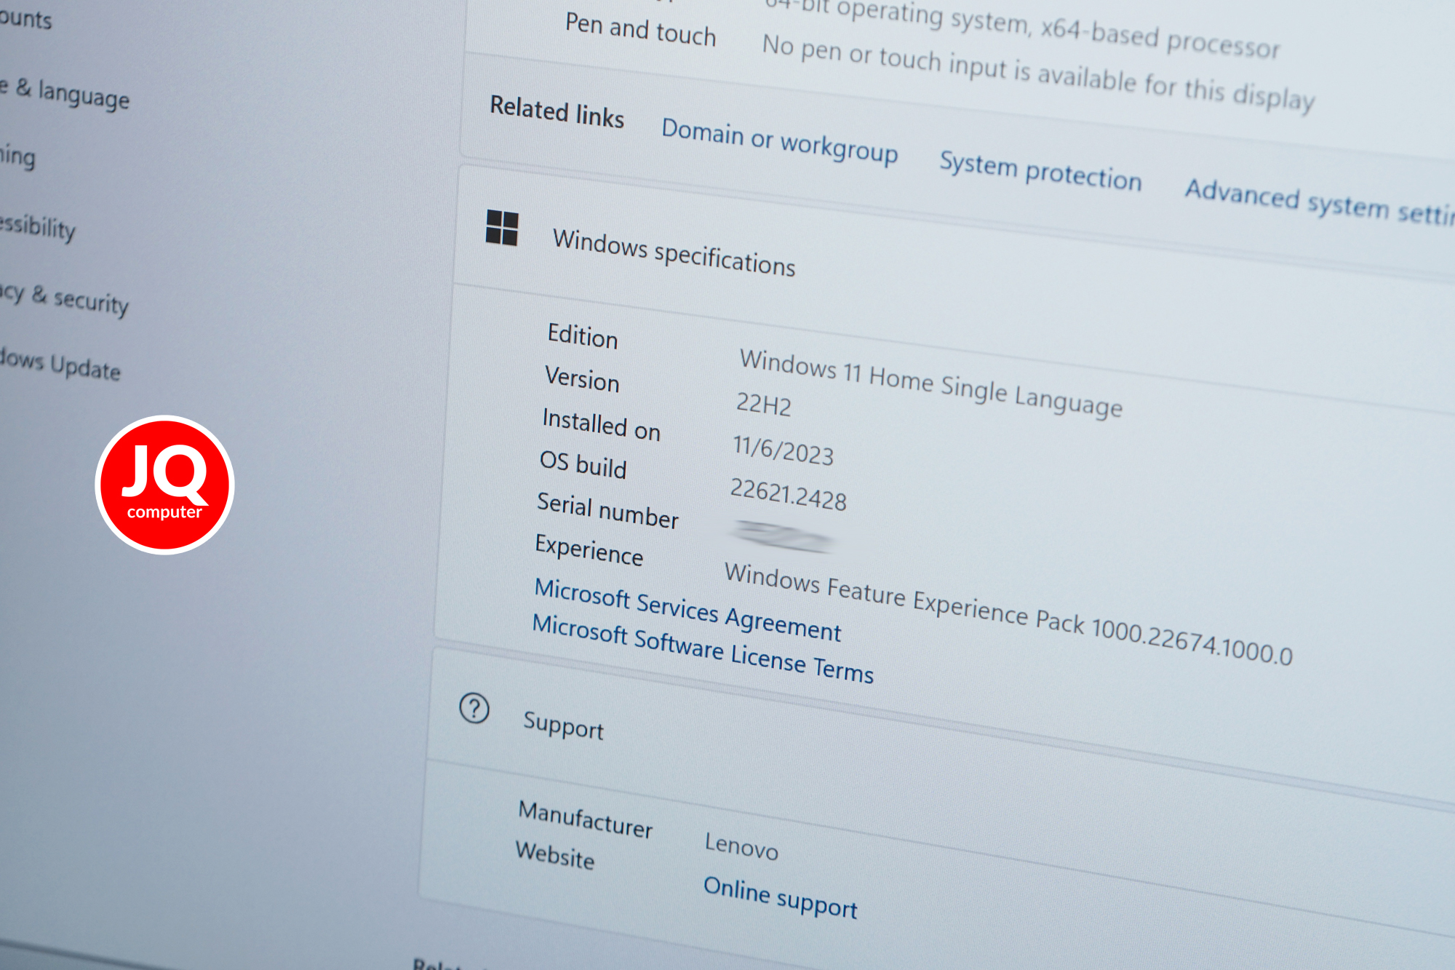Open the System protection link
This screenshot has width=1455, height=970.
click(1040, 171)
